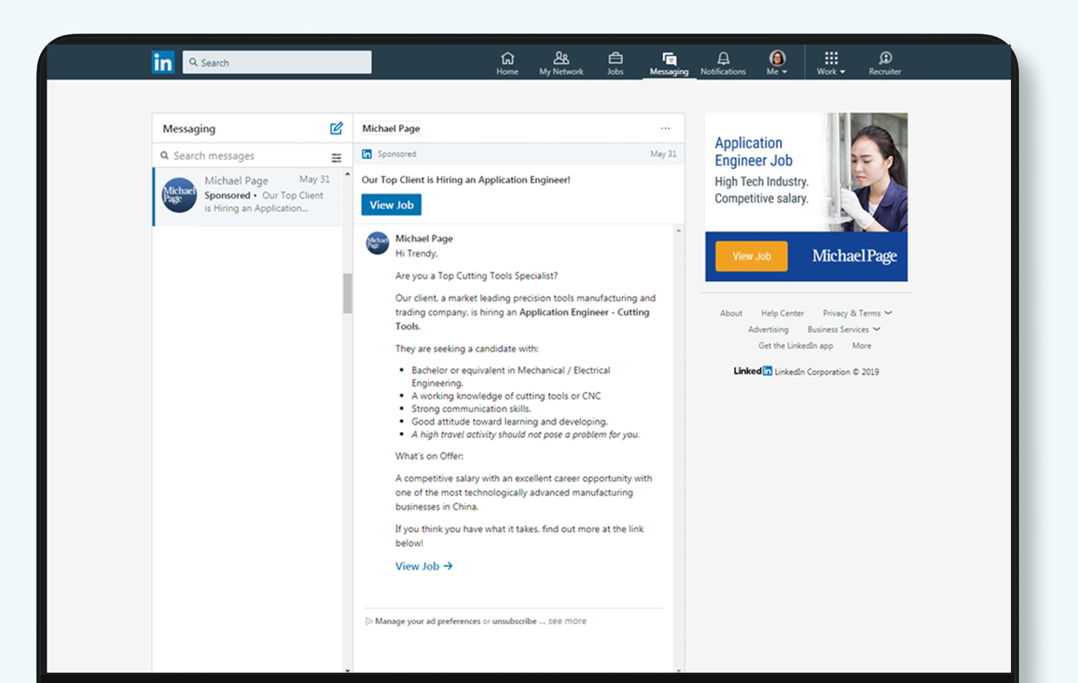Image resolution: width=1078 pixels, height=683 pixels.
Task: Click conversation list scroll up arrow
Action: 348,174
